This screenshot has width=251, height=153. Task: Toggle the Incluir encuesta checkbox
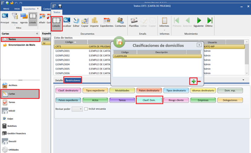click(x=86, y=109)
